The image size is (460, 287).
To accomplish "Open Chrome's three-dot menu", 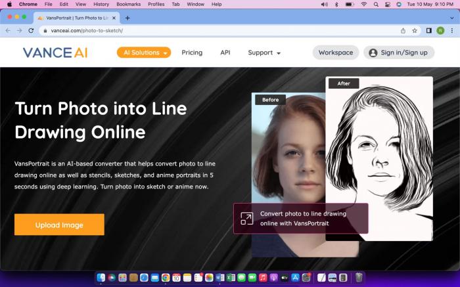I will [x=452, y=30].
